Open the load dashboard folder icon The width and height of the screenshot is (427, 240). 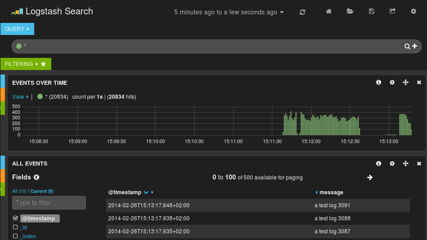350,11
